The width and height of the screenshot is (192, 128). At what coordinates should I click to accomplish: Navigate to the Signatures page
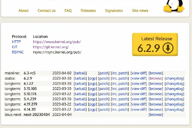click(114, 11)
